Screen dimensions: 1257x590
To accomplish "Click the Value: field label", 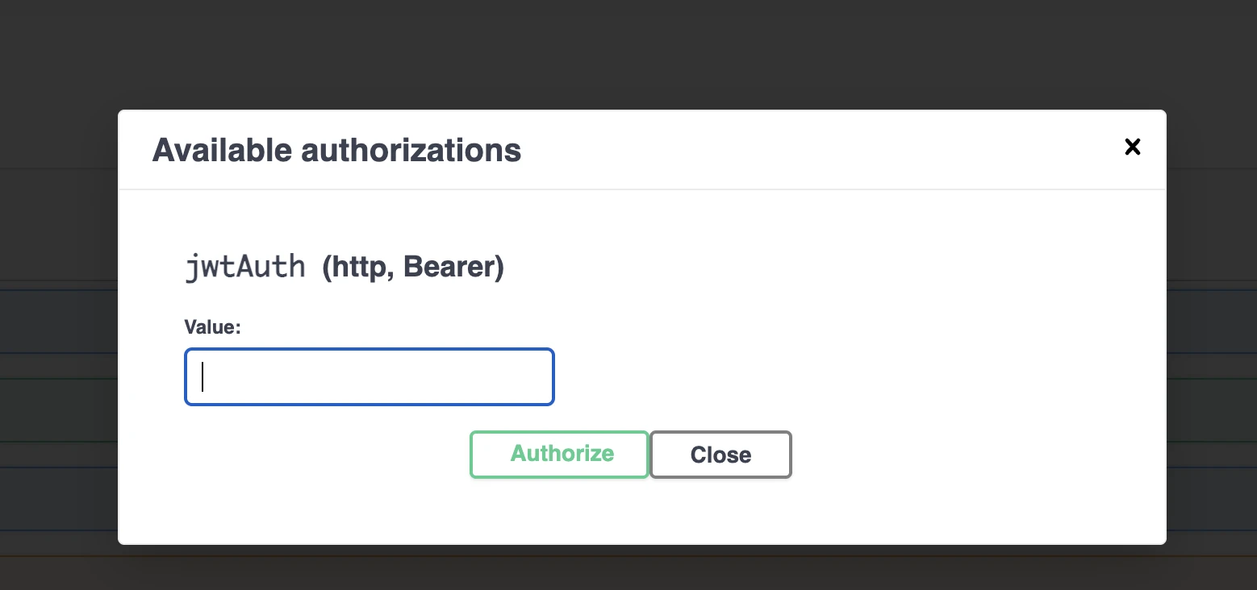I will coord(213,326).
